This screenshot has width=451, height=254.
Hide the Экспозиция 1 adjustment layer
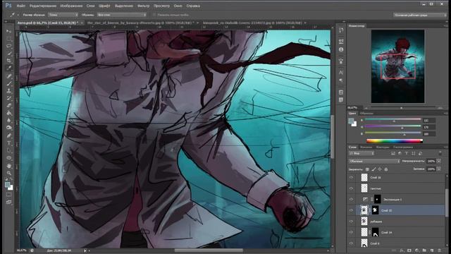pos(351,199)
